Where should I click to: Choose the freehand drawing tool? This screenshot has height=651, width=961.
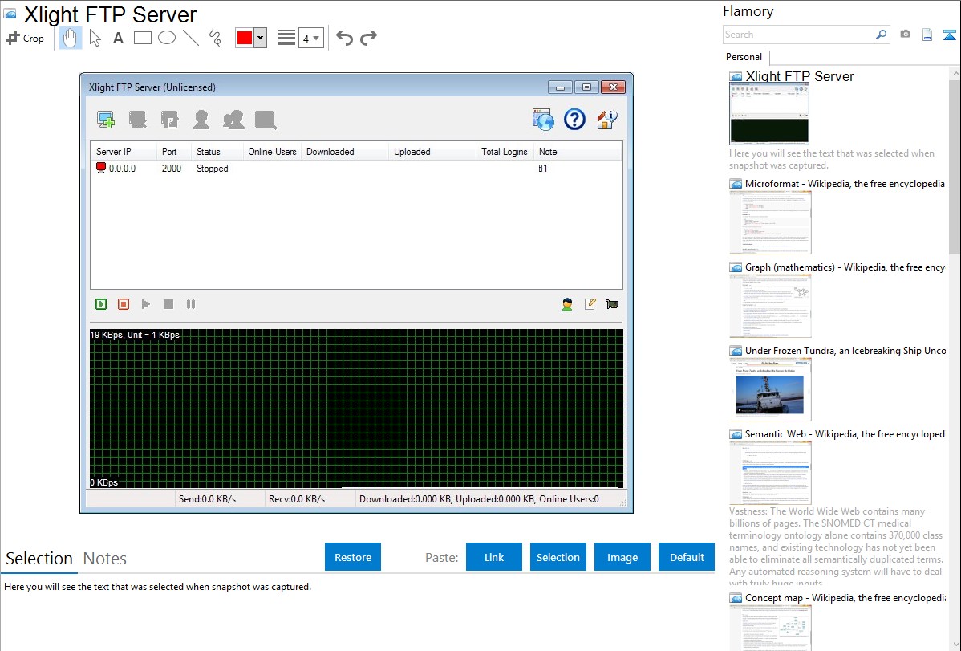point(214,38)
